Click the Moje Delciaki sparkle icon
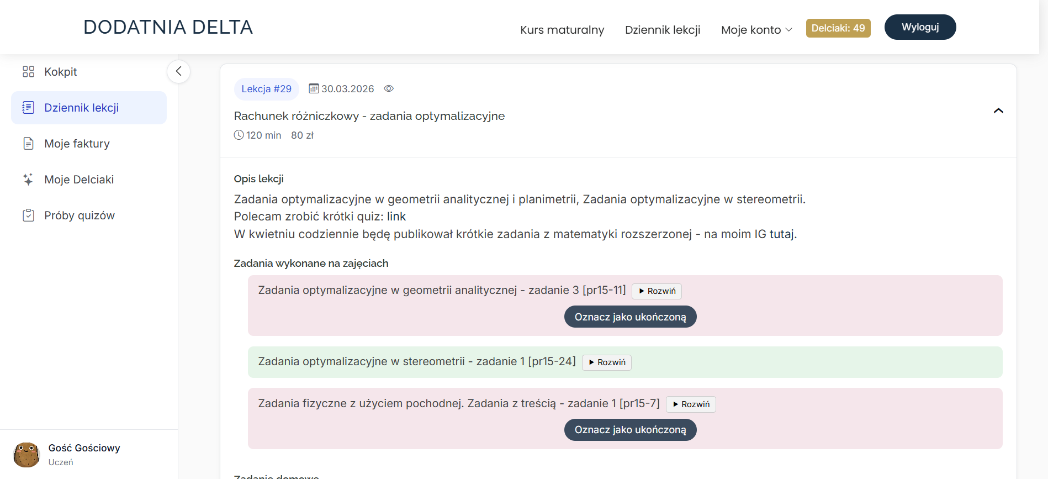 (x=28, y=180)
